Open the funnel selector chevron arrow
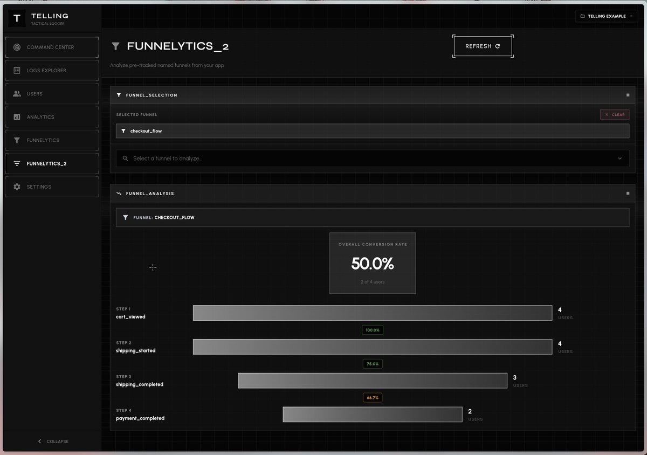Viewport: 647px width, 455px height. (620, 158)
